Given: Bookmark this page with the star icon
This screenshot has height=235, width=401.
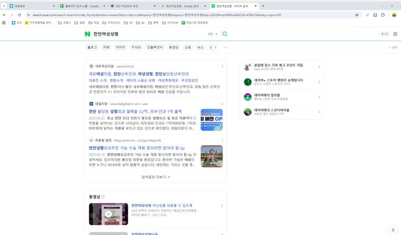Looking at the screenshot, I should coord(357,15).
